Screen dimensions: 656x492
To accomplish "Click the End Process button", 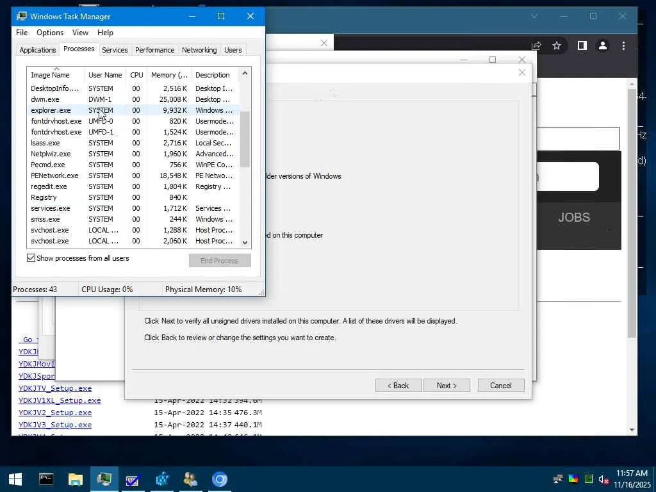I will pyautogui.click(x=220, y=261).
